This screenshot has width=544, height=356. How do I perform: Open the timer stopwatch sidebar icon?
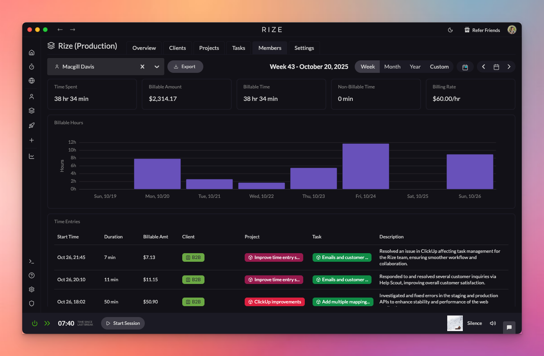coord(32,67)
